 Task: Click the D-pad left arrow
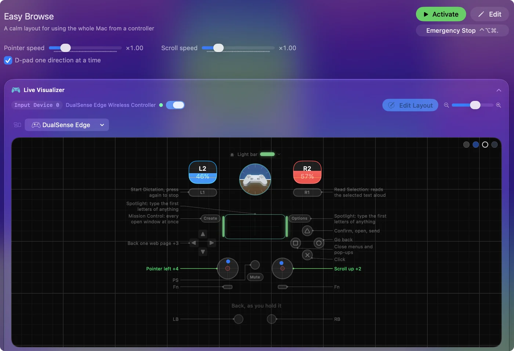(x=194, y=243)
